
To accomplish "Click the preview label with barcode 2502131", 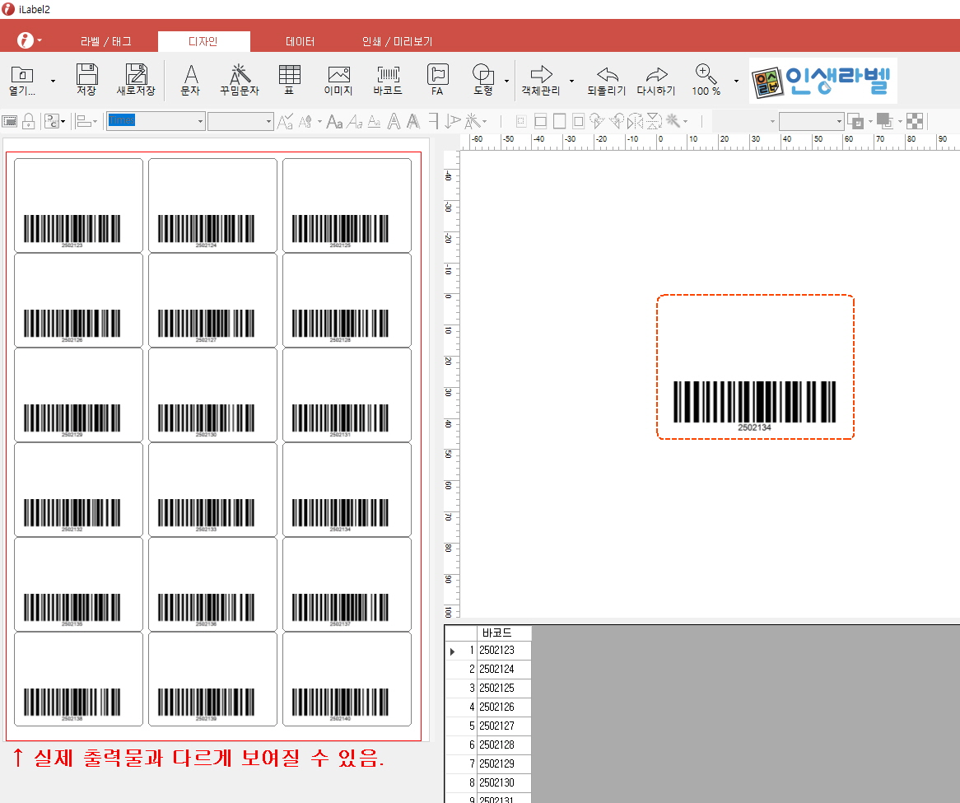I will [x=347, y=394].
